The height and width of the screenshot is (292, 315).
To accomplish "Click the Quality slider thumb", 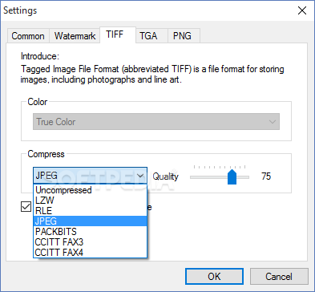I will [x=232, y=176].
